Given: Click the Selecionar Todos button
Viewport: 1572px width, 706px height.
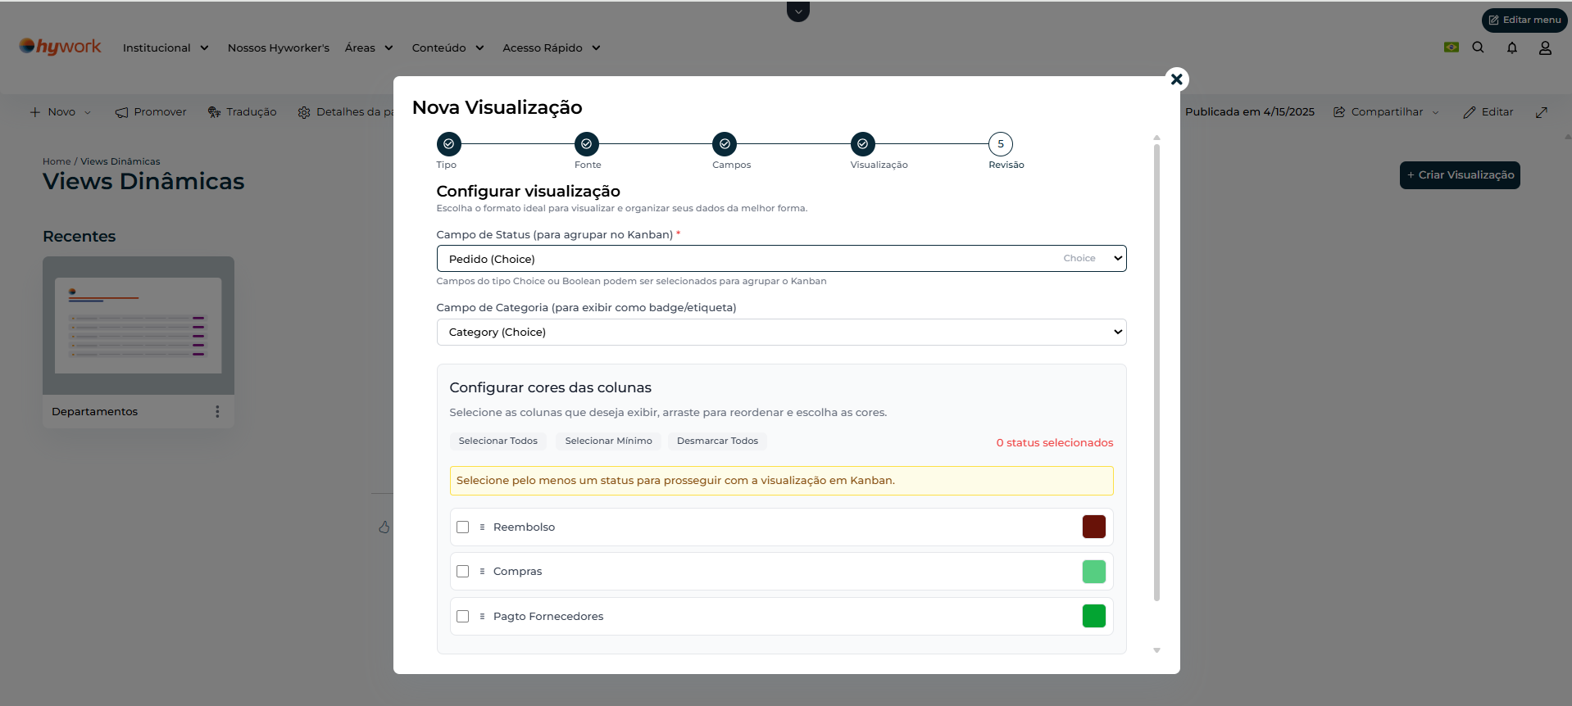Looking at the screenshot, I should [x=497, y=441].
